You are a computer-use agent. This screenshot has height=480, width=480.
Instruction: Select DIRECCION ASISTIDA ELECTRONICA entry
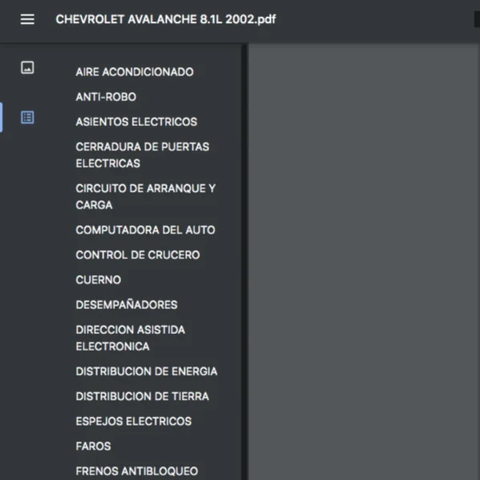pyautogui.click(x=130, y=338)
